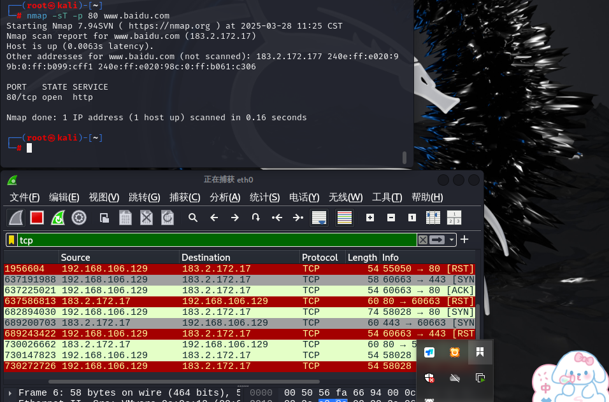Viewport: 609px width, 402px height.
Task: Toggle auto-scroll during live capture
Action: click(319, 218)
